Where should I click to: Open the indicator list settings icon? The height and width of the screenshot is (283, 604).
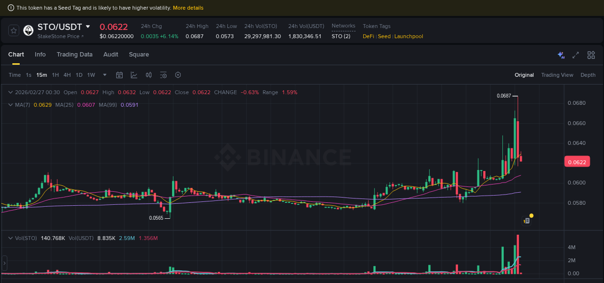[x=163, y=75]
